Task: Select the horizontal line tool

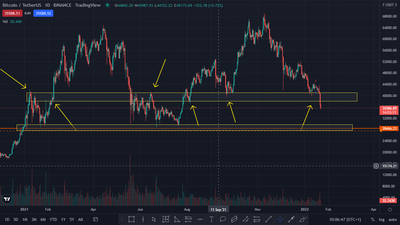Action: (200, 219)
